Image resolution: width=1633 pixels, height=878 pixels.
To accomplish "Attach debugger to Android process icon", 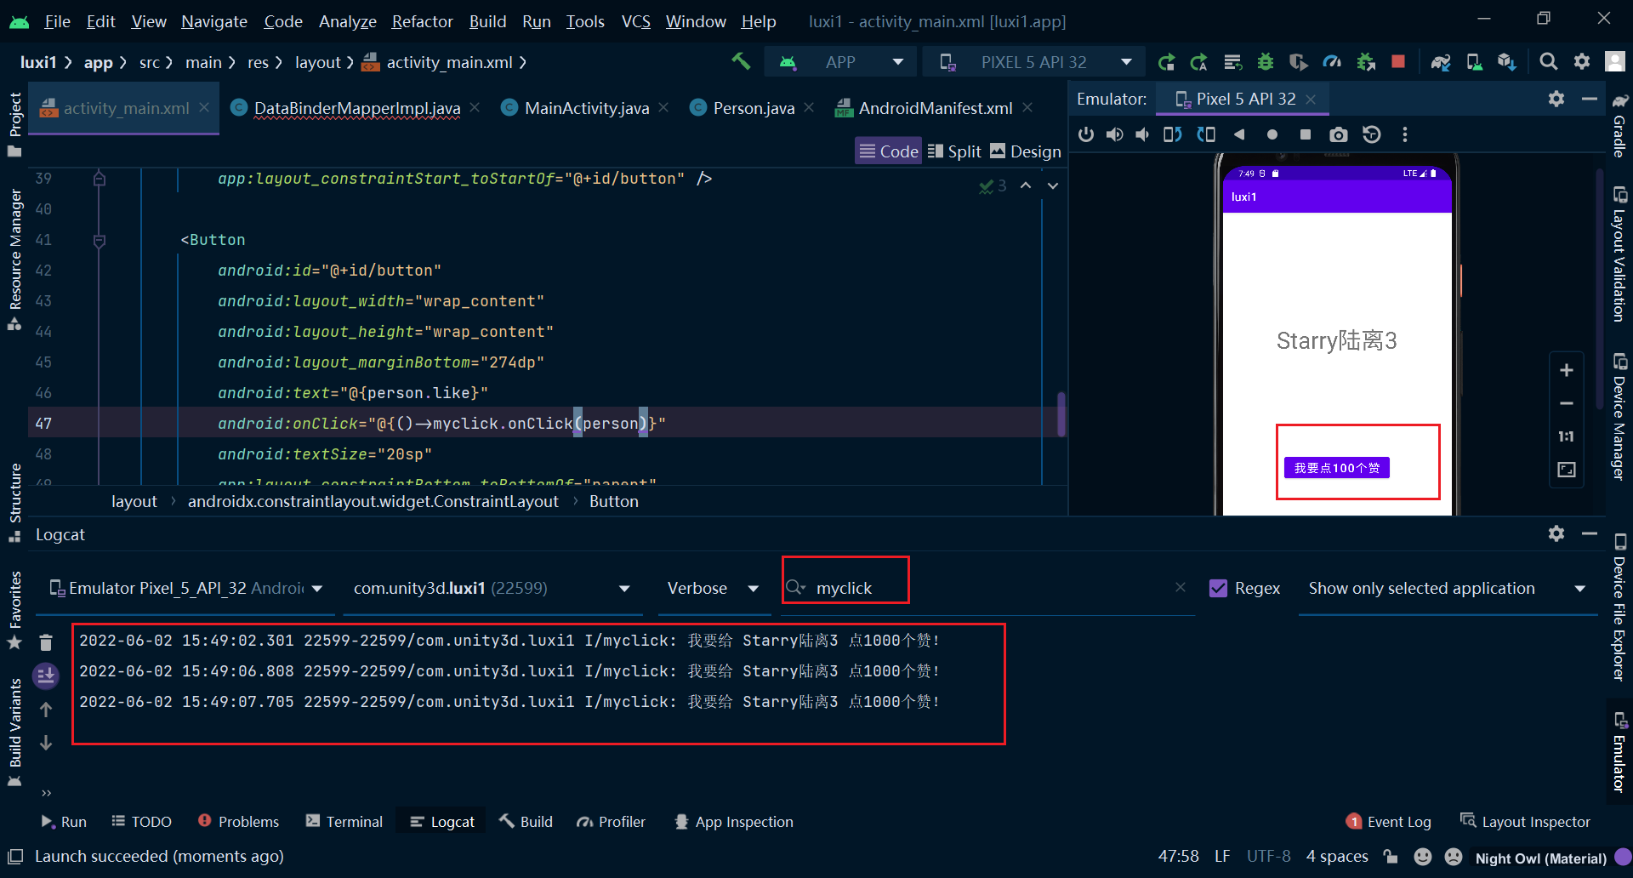I will coord(1366,62).
